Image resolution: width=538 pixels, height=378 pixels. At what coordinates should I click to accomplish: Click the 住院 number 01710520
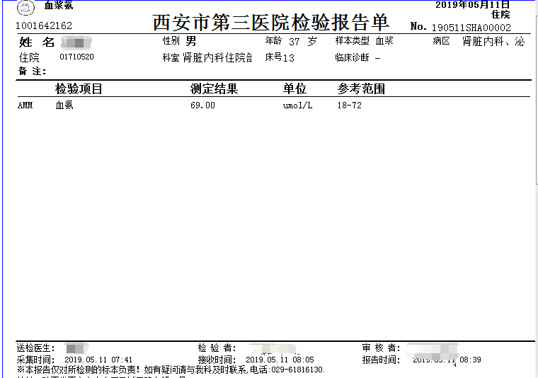76,57
